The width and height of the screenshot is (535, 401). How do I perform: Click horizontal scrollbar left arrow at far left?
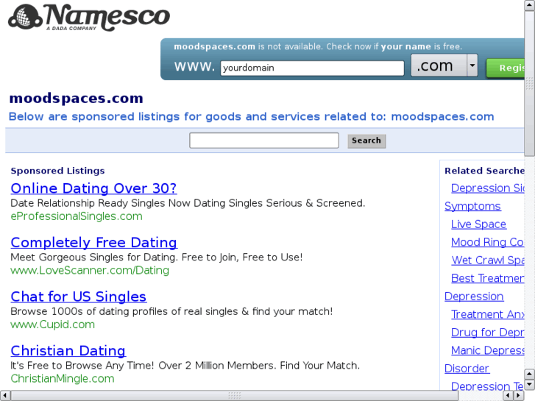[4, 396]
